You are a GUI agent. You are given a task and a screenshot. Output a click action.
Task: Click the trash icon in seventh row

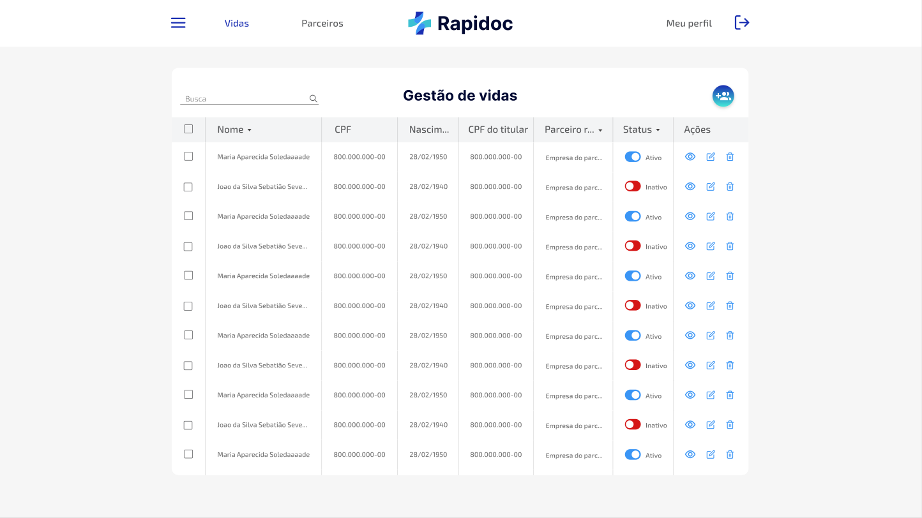[x=730, y=336]
